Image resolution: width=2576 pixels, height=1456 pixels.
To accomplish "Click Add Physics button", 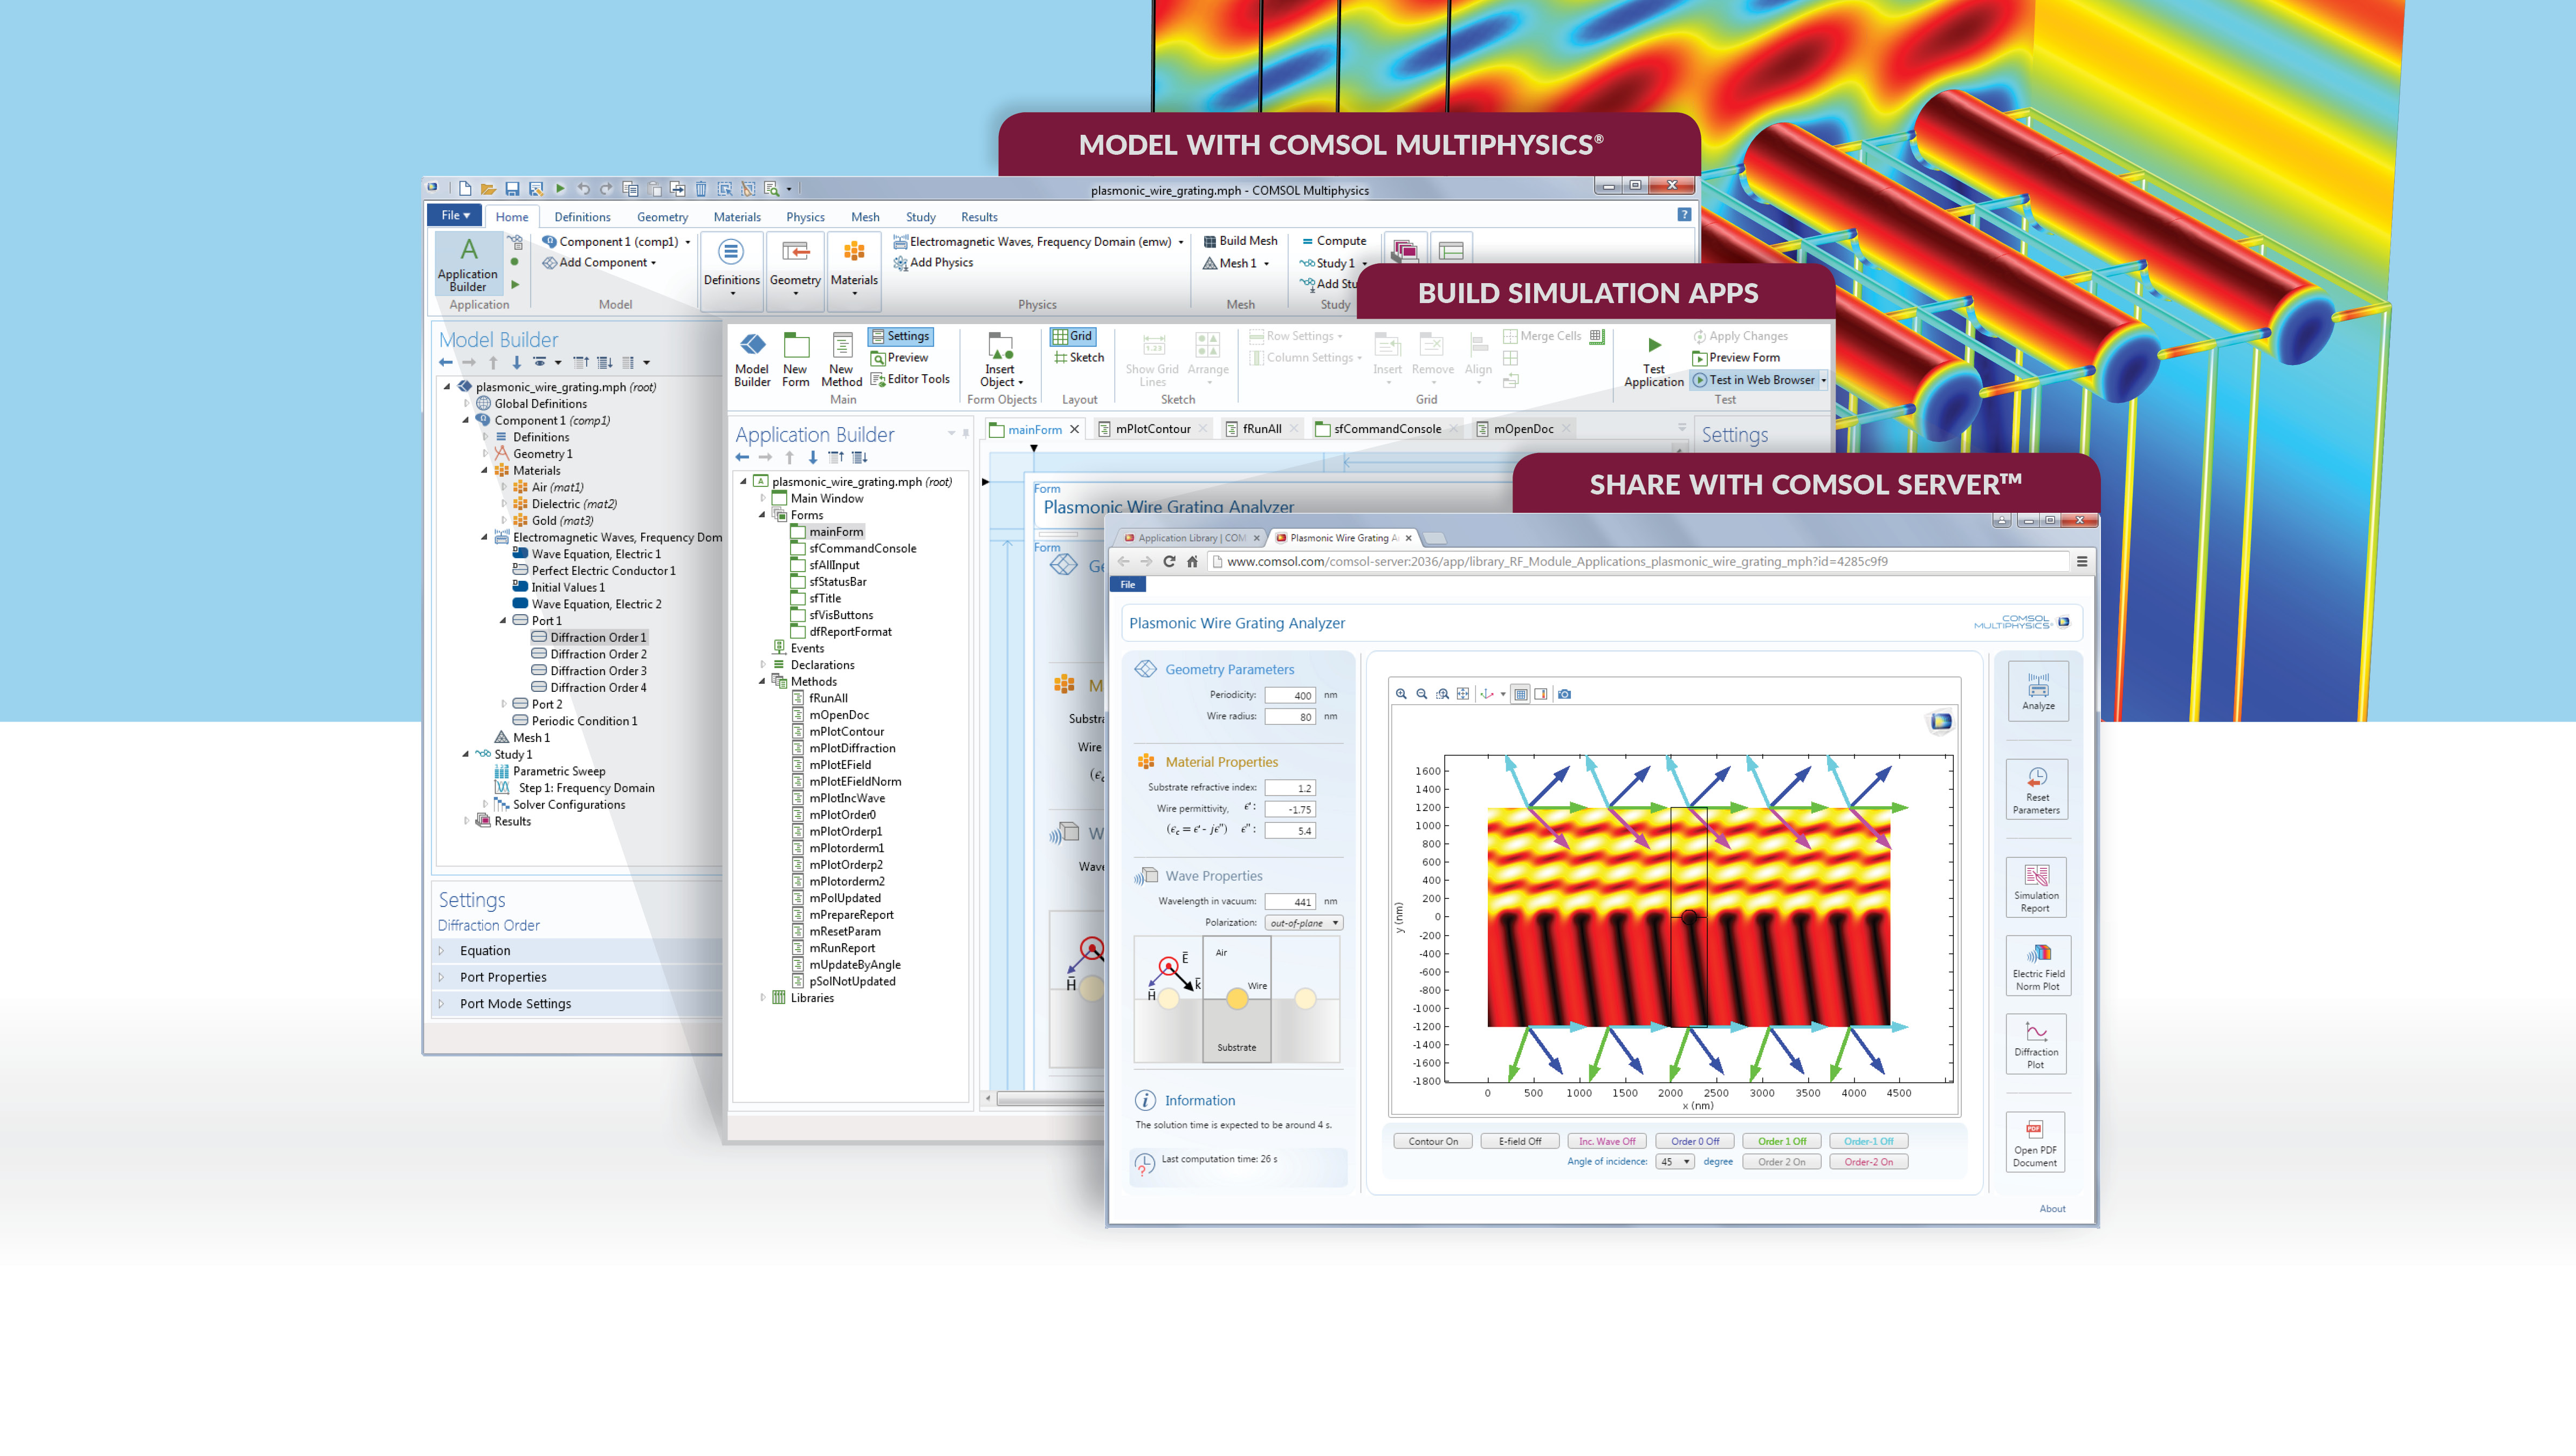I will click(x=933, y=263).
